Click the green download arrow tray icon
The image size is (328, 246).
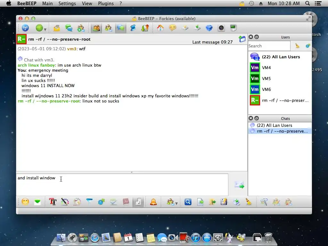pos(197,28)
